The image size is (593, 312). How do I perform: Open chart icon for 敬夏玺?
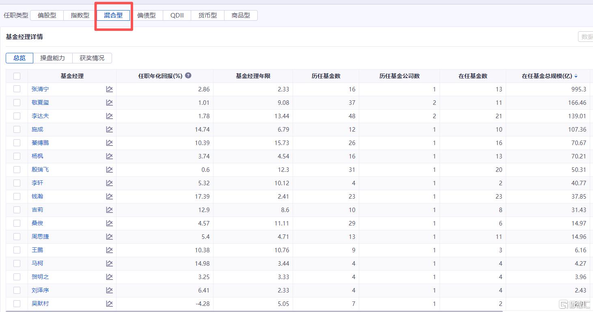pos(109,102)
